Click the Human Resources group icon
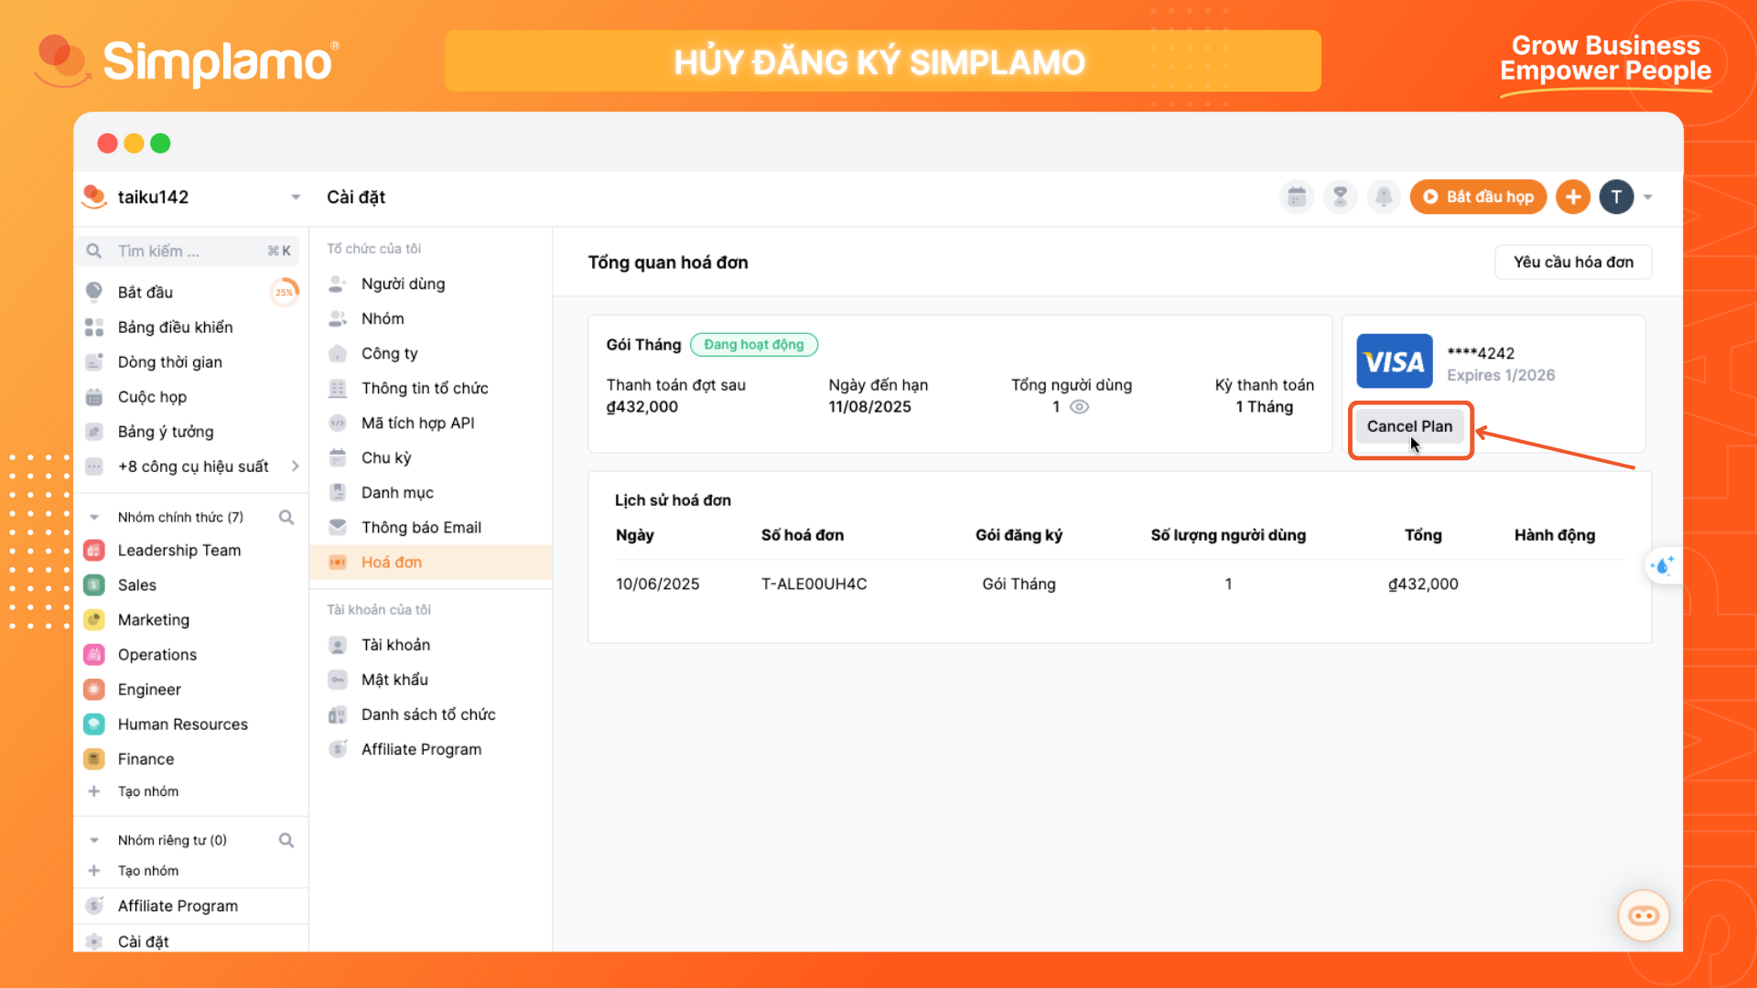The height and width of the screenshot is (988, 1757). click(x=94, y=724)
